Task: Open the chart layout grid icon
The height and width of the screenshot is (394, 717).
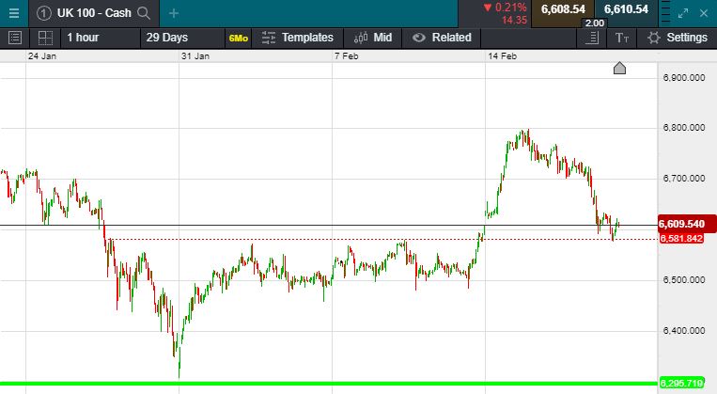Action: [x=44, y=38]
